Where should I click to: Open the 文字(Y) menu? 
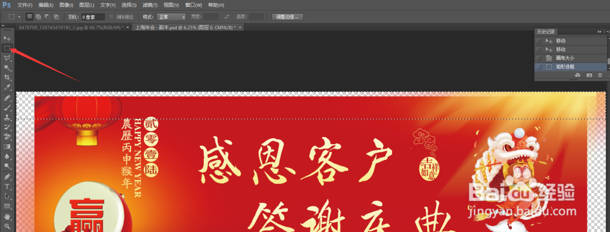(x=108, y=5)
